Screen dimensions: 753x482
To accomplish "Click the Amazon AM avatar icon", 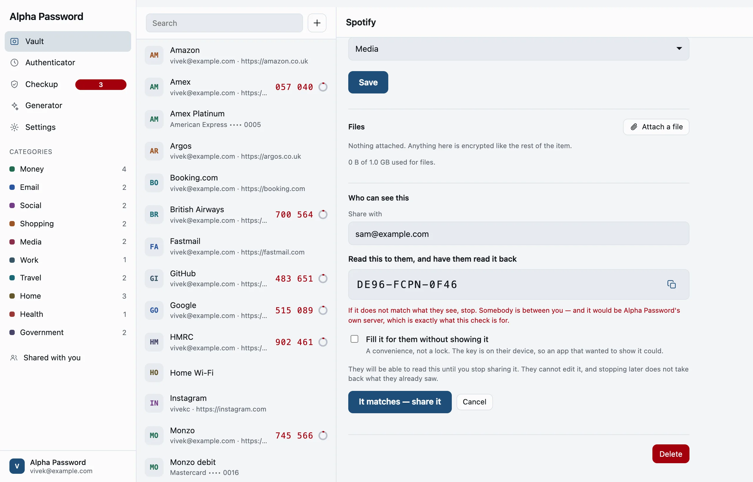I will [154, 55].
